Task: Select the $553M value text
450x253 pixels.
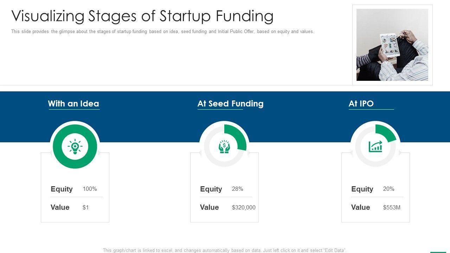Action: pos(392,207)
